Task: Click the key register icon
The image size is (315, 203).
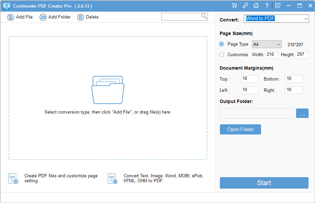Action: pyautogui.click(x=245, y=6)
